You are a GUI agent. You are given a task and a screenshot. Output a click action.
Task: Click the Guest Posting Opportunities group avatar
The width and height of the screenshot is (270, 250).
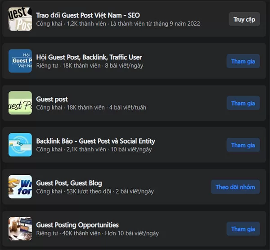click(20, 229)
